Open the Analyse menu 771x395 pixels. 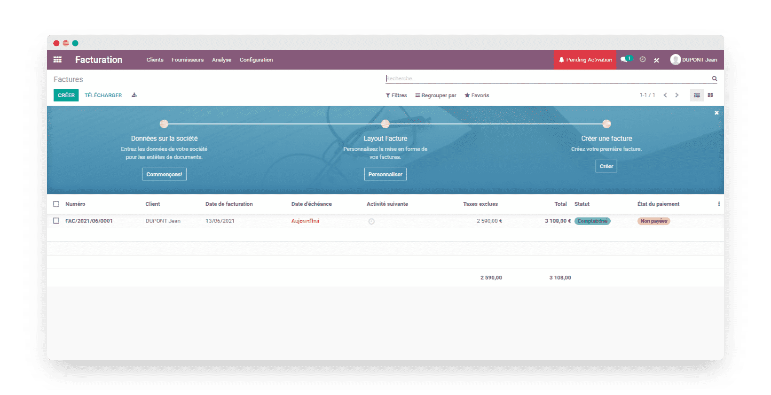tap(221, 60)
